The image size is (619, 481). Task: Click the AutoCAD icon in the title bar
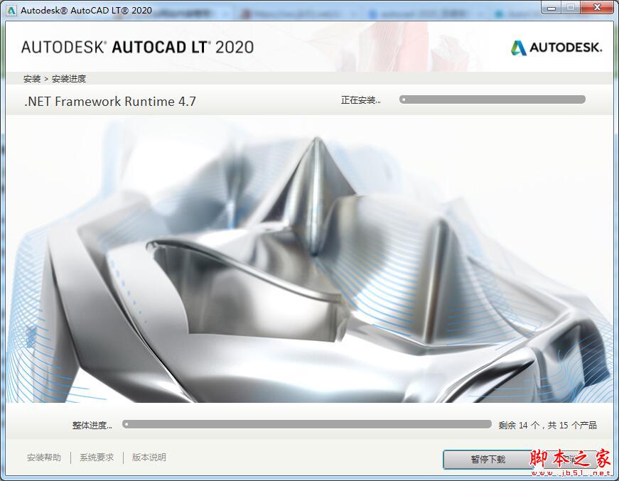10,9
